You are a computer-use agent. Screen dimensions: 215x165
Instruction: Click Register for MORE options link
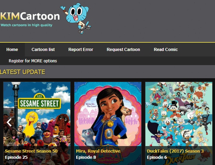[33, 61]
